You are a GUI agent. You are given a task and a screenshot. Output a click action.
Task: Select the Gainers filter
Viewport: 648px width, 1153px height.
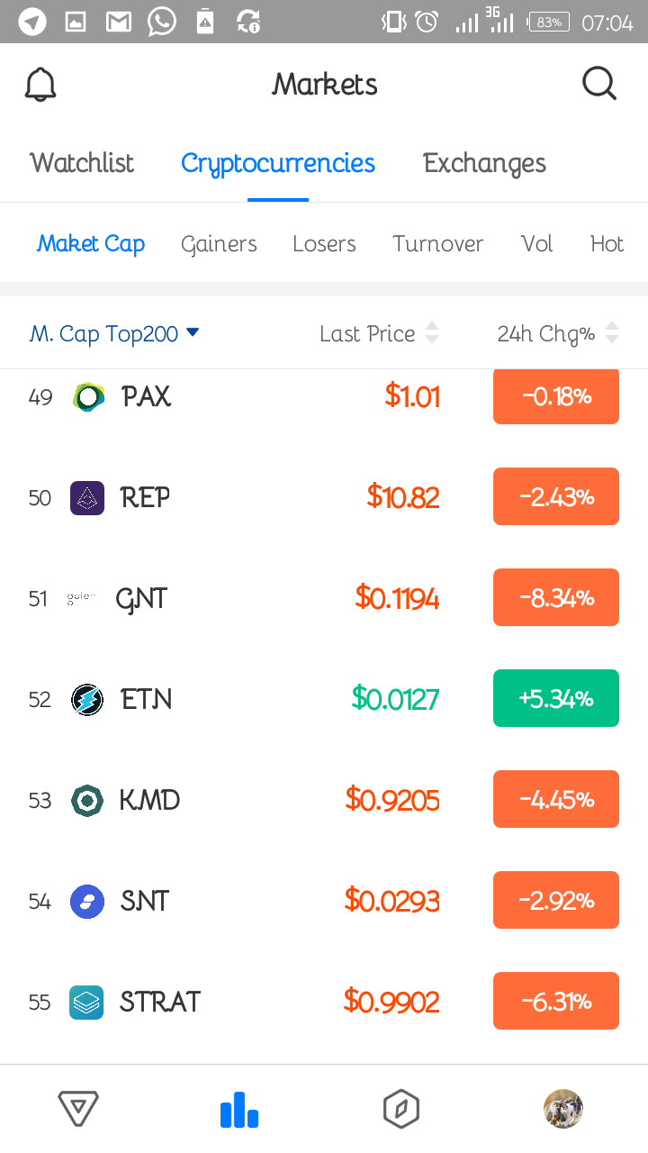(x=219, y=243)
